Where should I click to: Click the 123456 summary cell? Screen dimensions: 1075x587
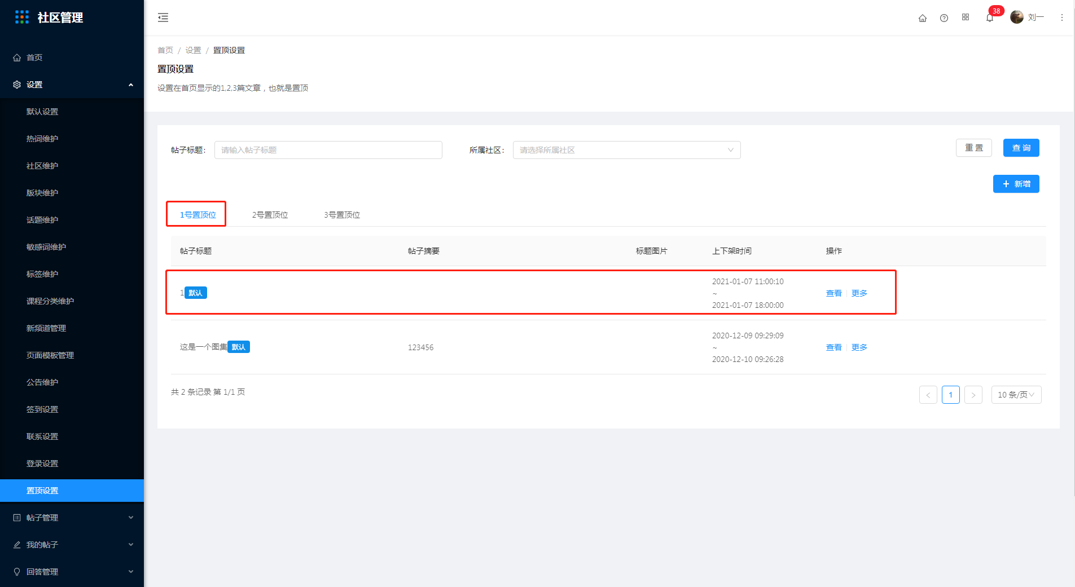pos(420,347)
